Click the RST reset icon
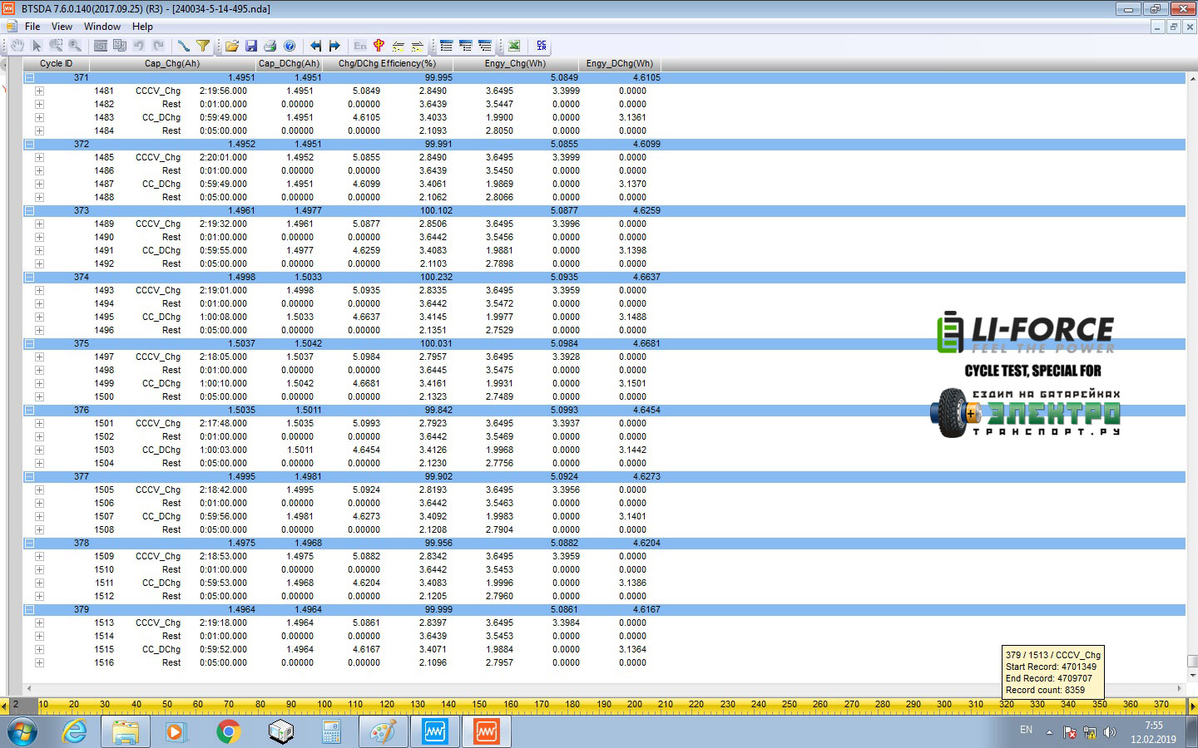 (x=101, y=46)
